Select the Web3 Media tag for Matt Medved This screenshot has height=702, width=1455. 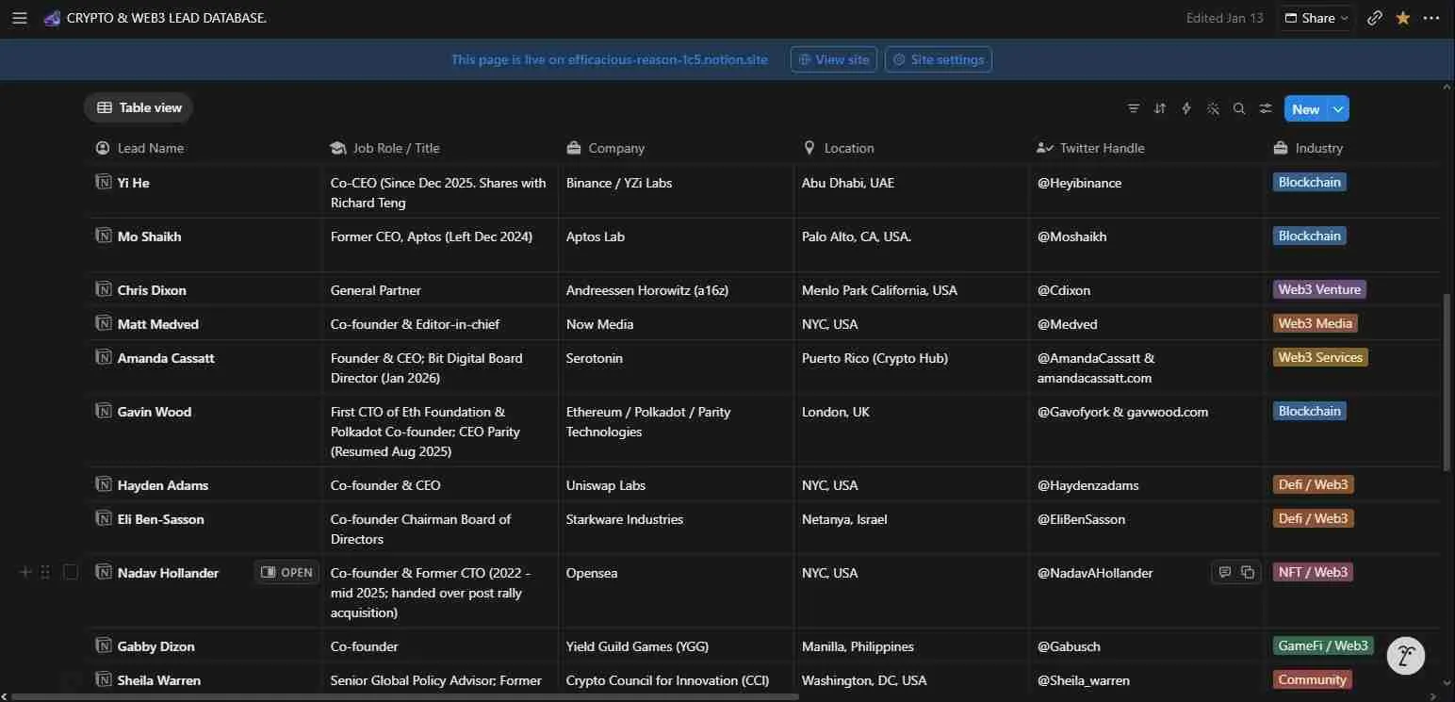click(x=1315, y=323)
